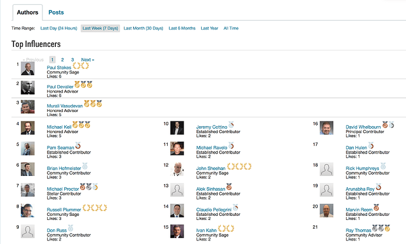Click the badge icon next to Pam Seaman
Image resolution: width=406 pixels, height=244 pixels.
pos(78,145)
